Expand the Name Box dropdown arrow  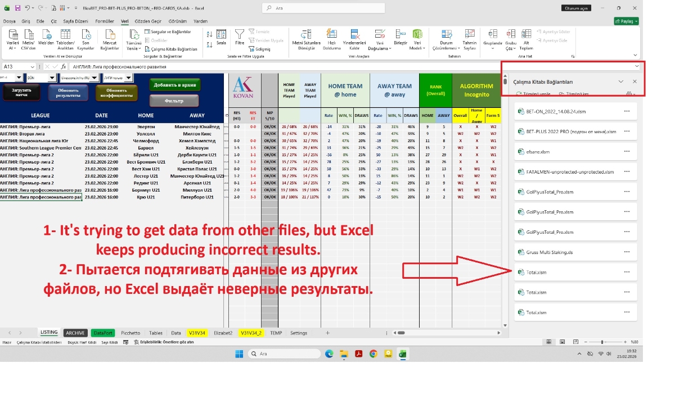pyautogui.click(x=33, y=66)
